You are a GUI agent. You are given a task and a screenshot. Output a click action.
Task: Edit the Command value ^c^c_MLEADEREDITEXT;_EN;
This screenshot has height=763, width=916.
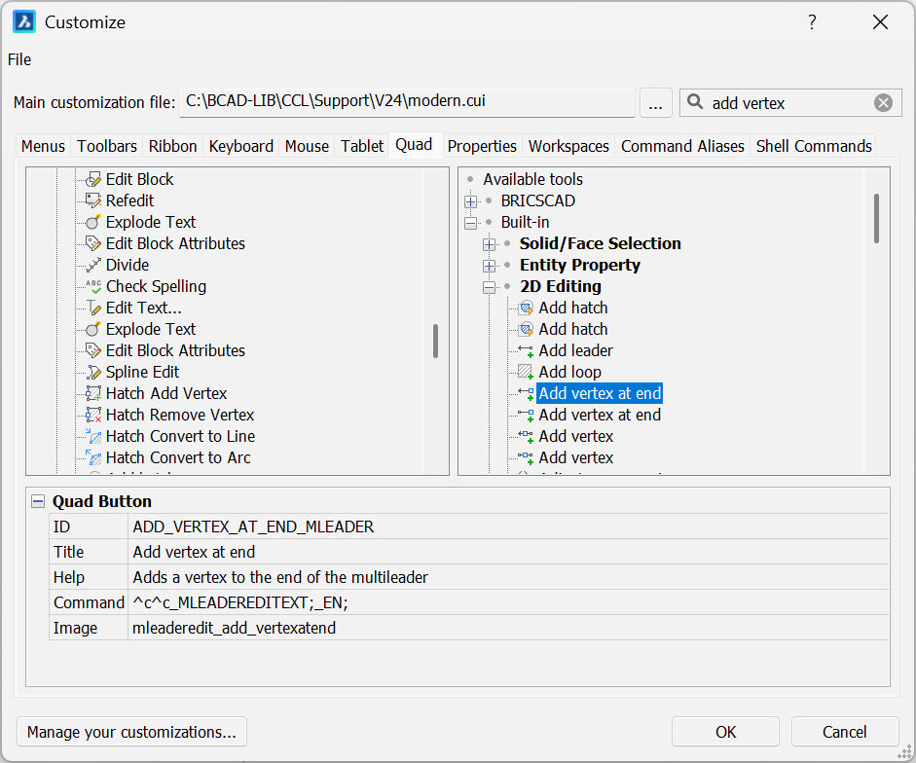pyautogui.click(x=508, y=602)
